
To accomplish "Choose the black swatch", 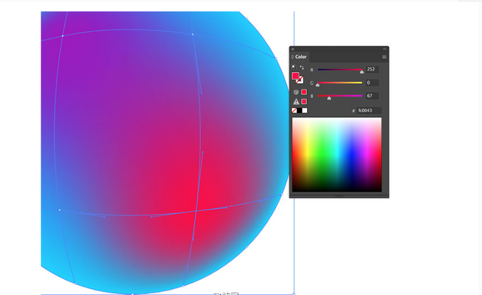I will (x=299, y=110).
